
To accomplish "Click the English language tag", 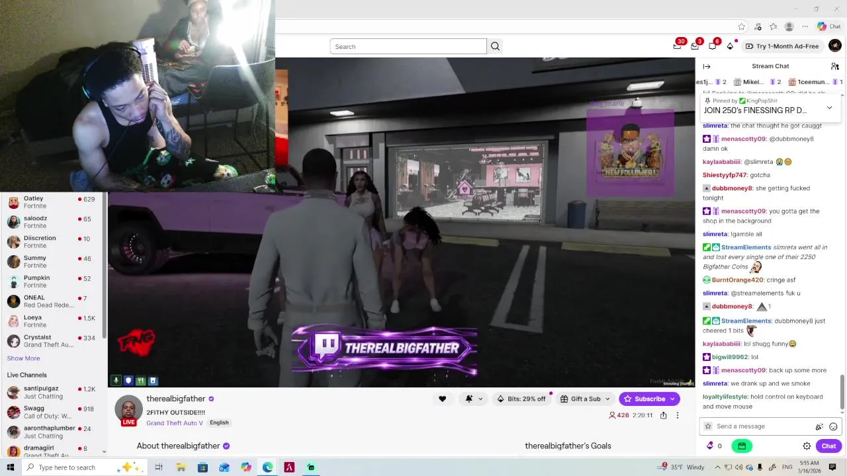I will click(x=219, y=422).
